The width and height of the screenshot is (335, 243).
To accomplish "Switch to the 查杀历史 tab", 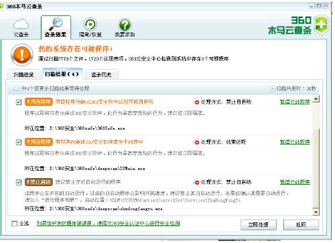I will [x=101, y=74].
